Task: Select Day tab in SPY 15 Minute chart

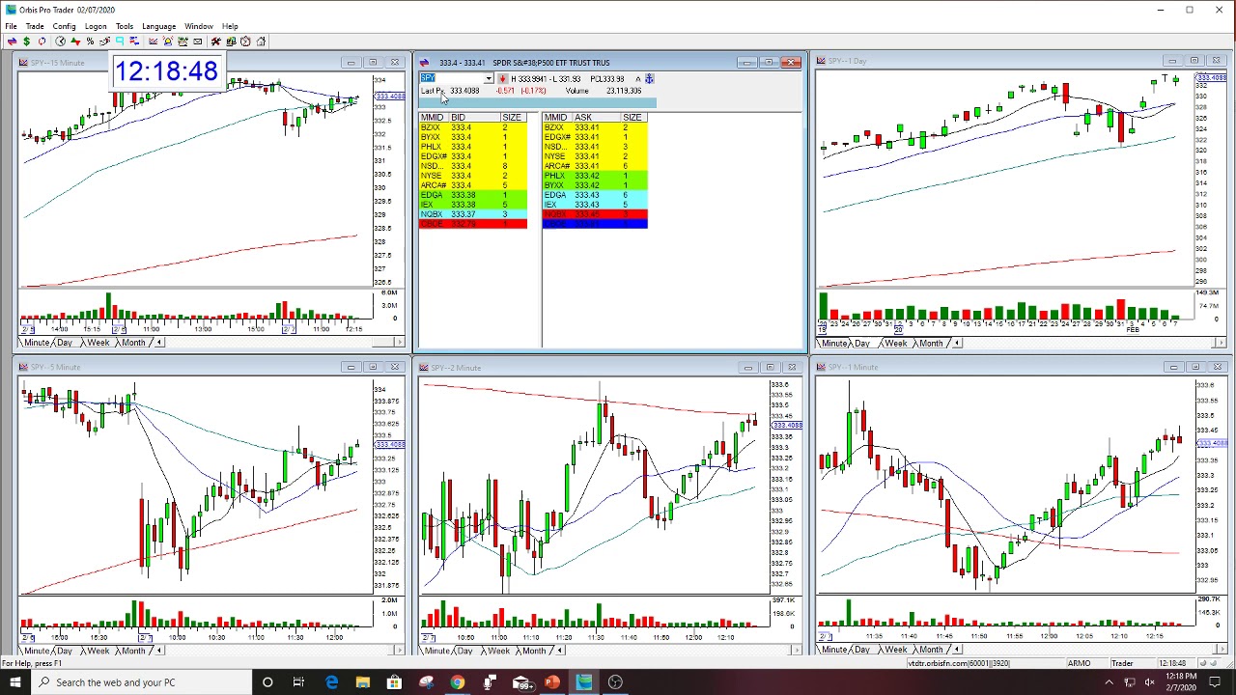Action: pos(65,343)
